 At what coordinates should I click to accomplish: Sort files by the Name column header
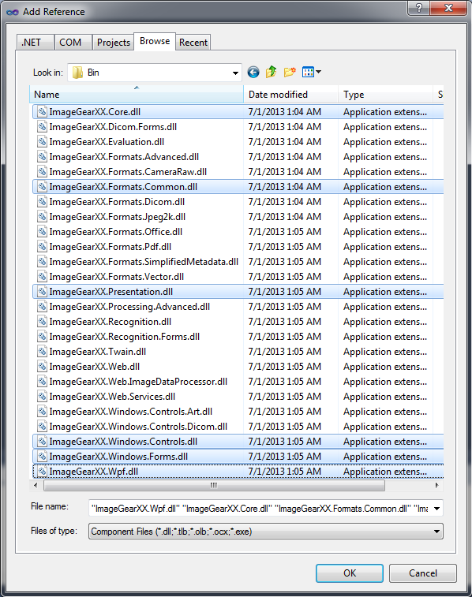[137, 94]
